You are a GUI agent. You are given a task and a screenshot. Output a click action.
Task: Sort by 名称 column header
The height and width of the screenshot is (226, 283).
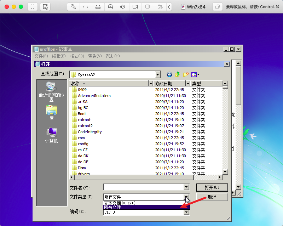click(109, 84)
